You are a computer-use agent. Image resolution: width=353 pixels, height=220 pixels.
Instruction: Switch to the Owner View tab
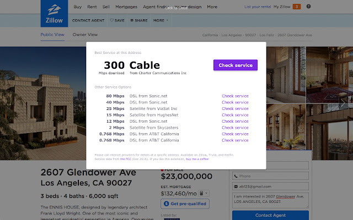[85, 35]
